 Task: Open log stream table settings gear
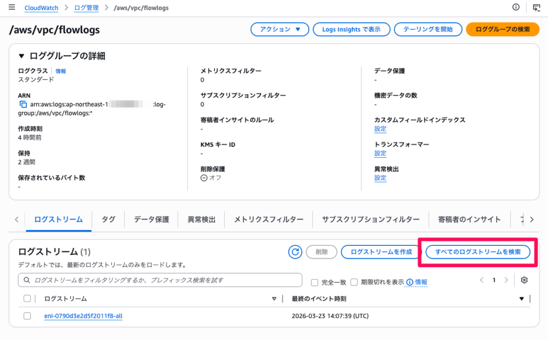524,280
